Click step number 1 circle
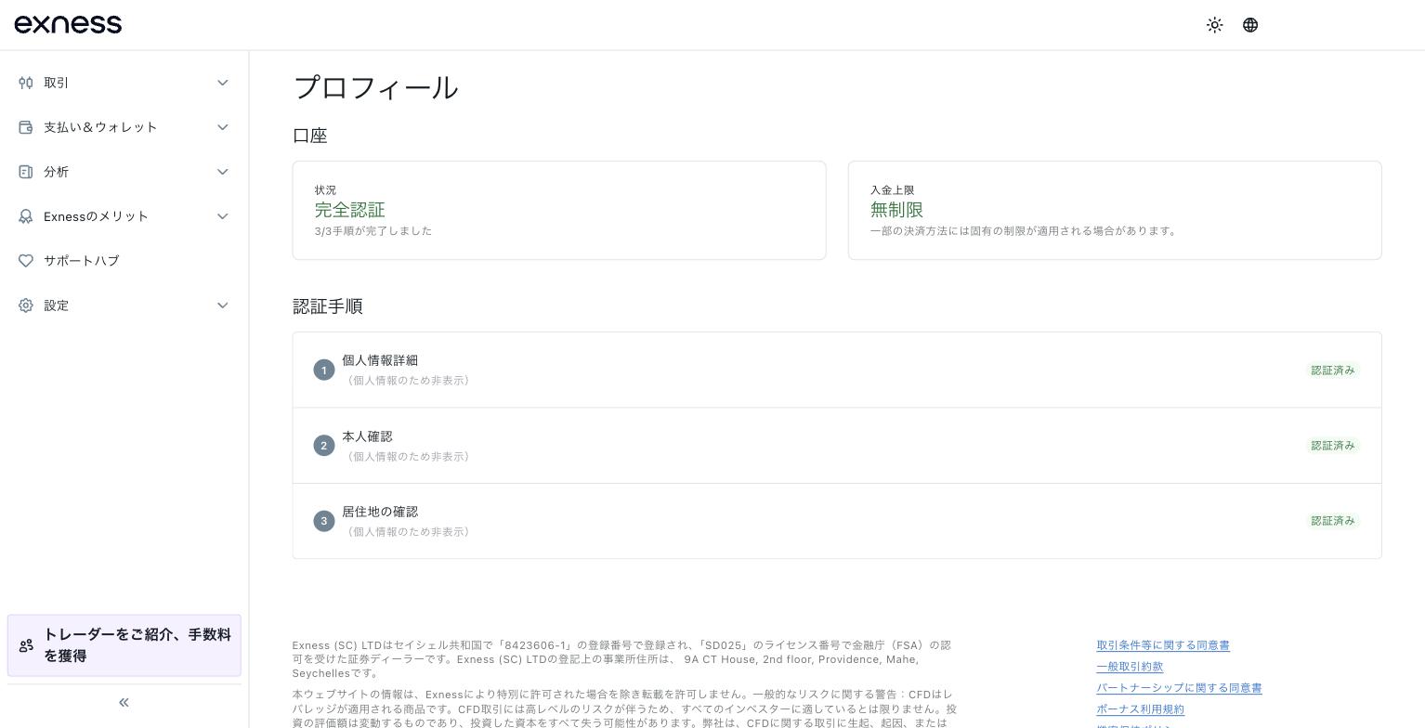The image size is (1425, 728). (x=324, y=370)
